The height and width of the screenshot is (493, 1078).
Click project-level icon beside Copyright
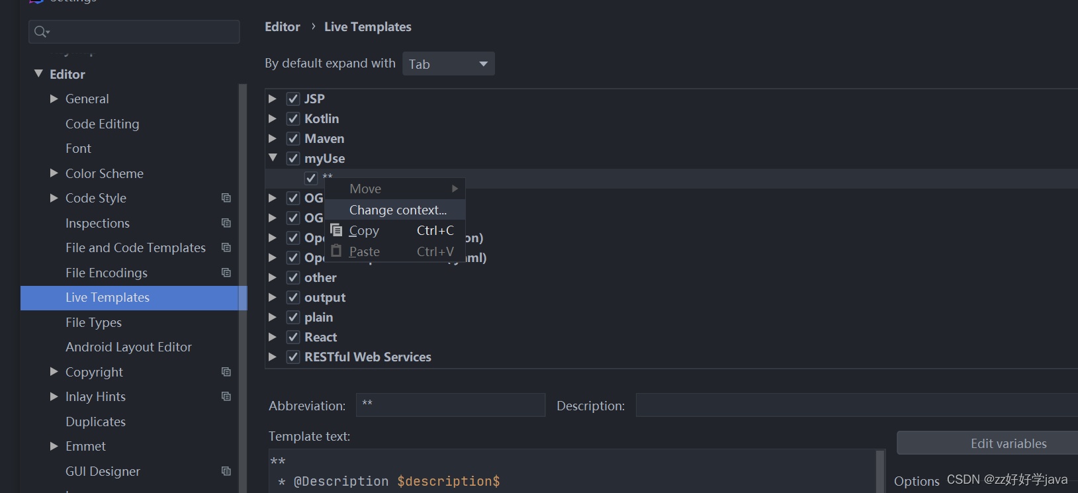226,372
